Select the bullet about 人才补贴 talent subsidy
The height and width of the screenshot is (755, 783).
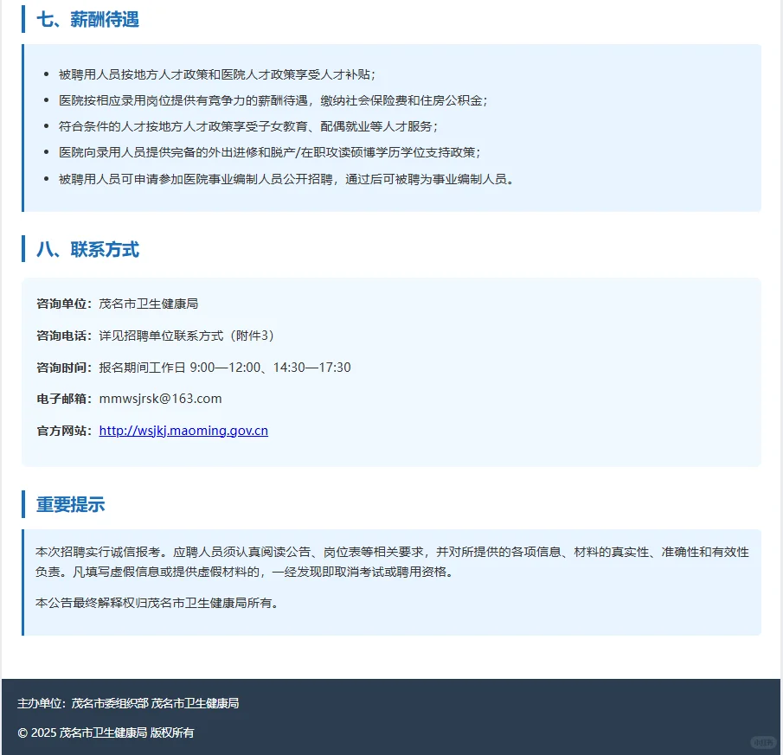click(x=216, y=74)
